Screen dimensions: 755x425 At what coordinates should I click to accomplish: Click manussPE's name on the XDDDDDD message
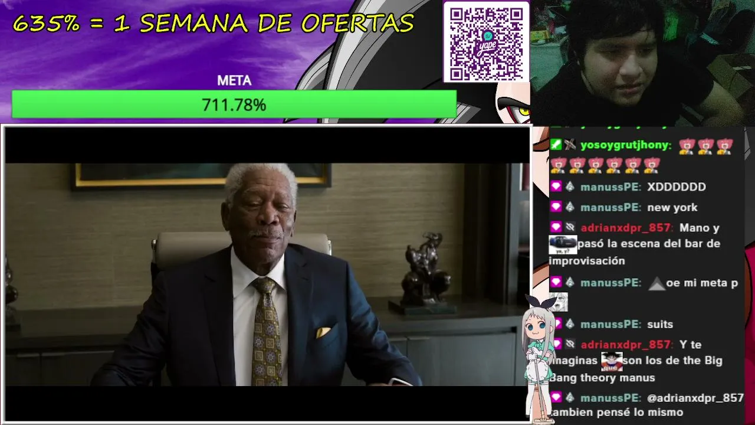coord(610,187)
